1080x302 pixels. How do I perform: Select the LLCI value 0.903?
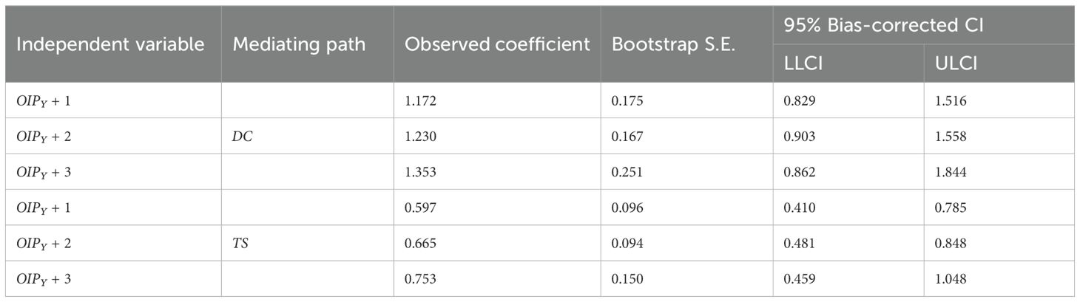coord(800,137)
